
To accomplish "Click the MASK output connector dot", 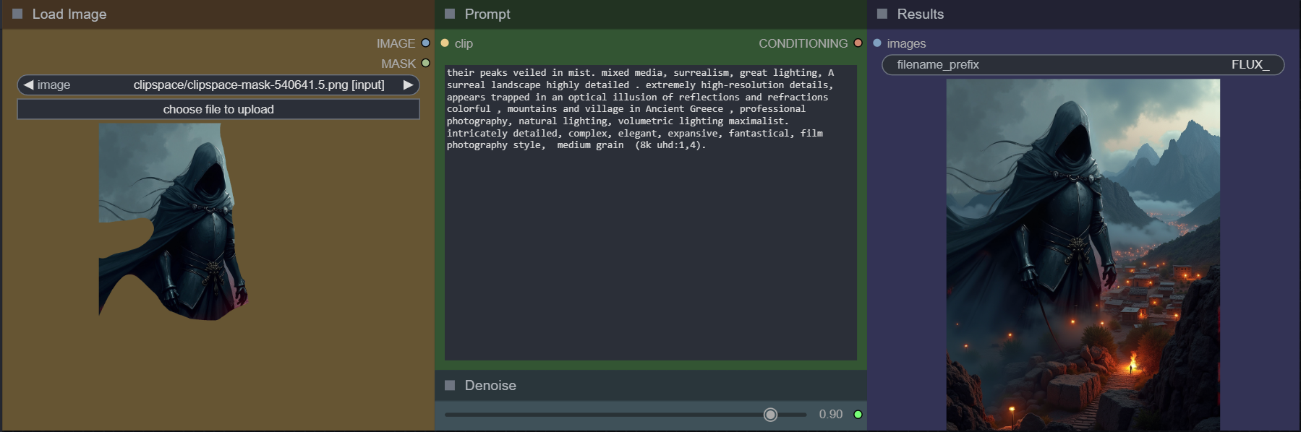I will tap(426, 64).
